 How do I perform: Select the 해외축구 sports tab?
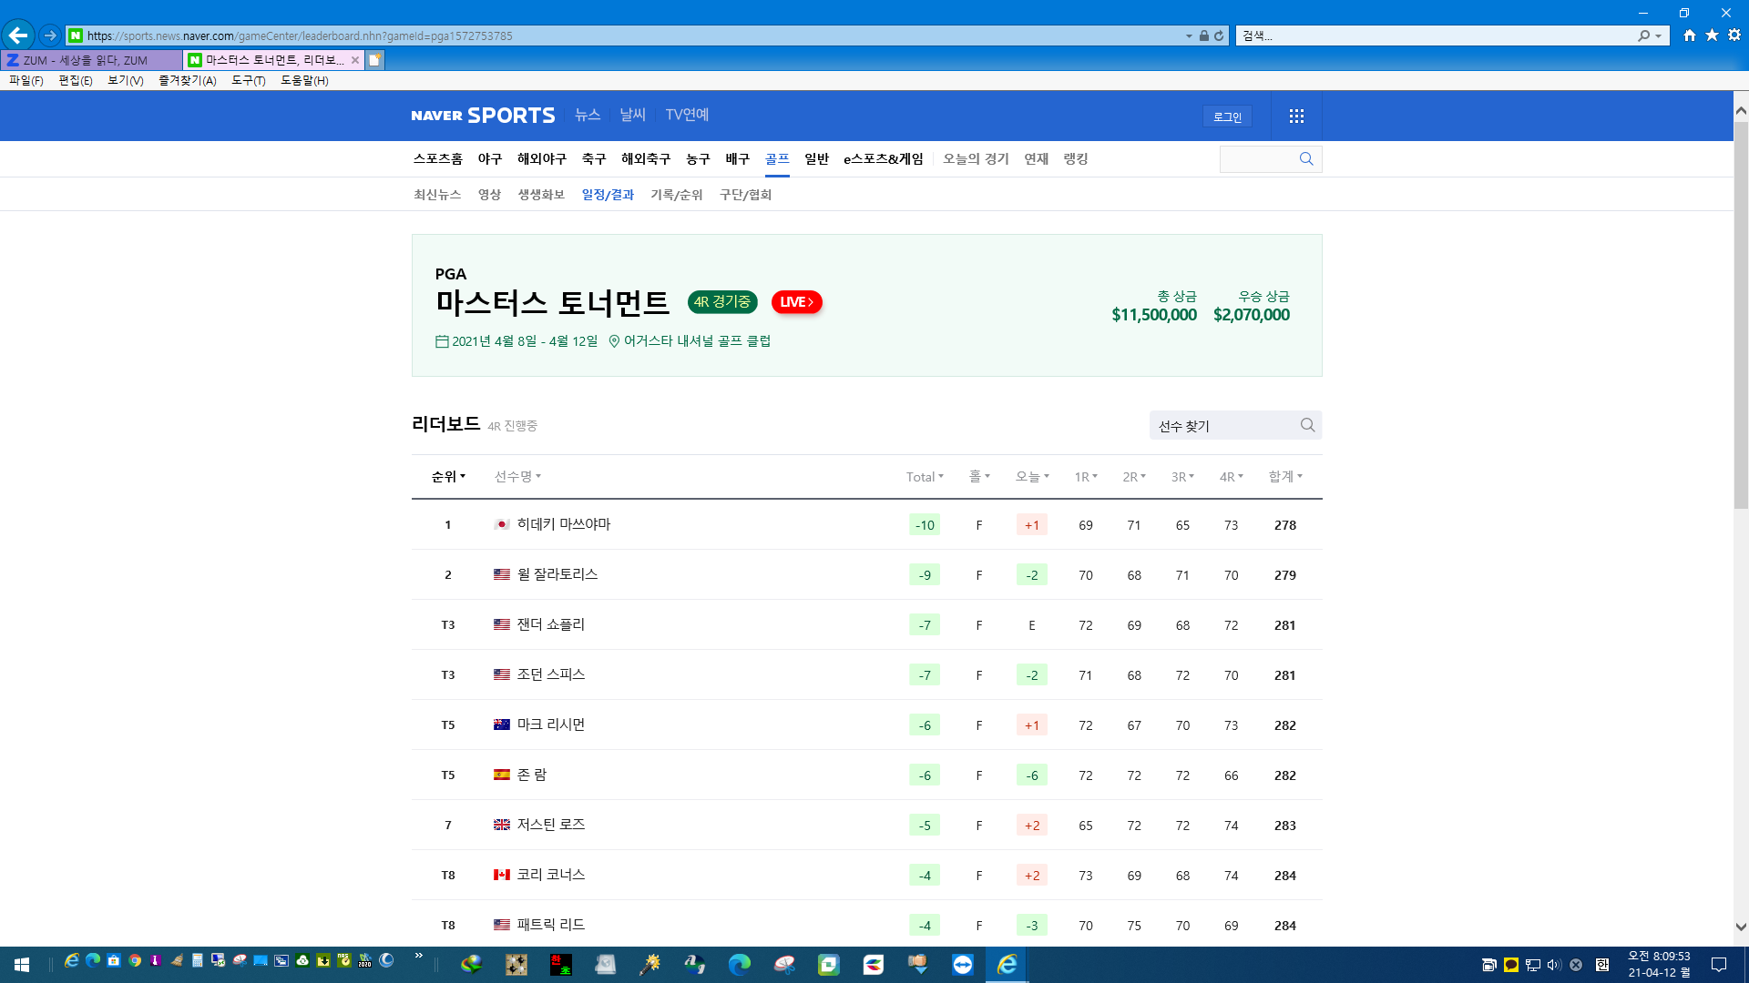(x=646, y=158)
